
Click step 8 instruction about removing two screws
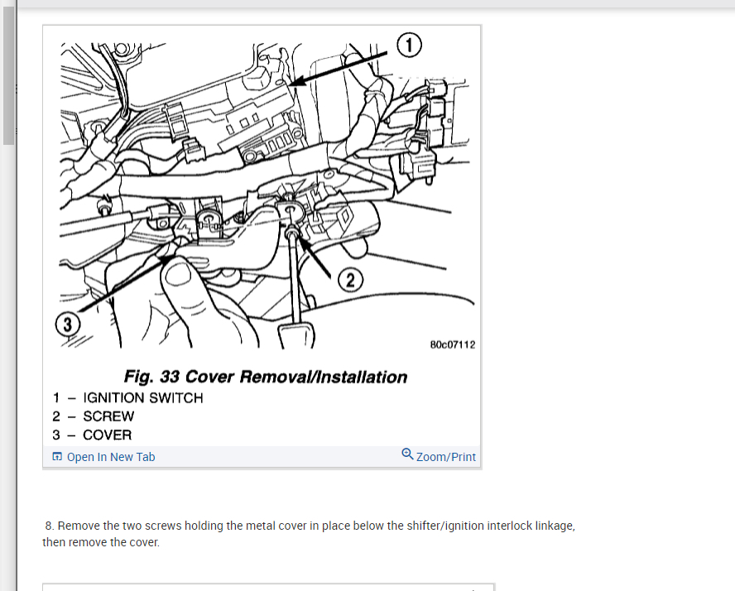tap(309, 534)
